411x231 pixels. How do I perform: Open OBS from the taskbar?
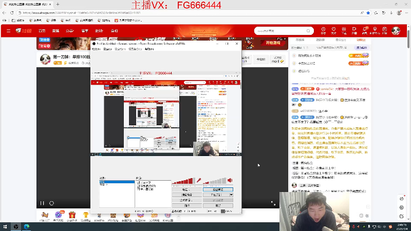[16, 226]
